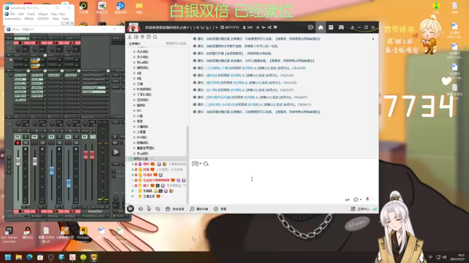Open the channel avatar thumbnail in YY header
Image resolution: width=469 pixels, height=263 pixels.
click(134, 27)
